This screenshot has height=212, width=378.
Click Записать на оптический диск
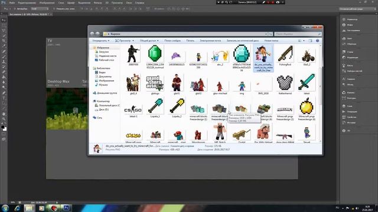pos(243,41)
